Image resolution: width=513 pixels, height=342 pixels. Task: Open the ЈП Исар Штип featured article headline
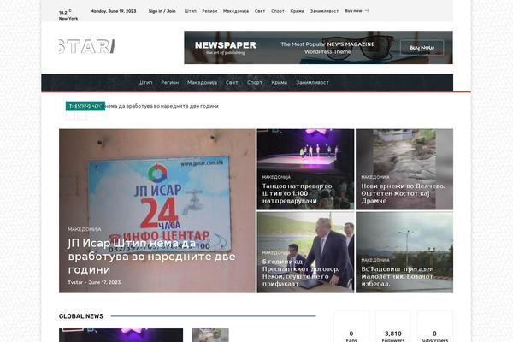pyautogui.click(x=151, y=255)
